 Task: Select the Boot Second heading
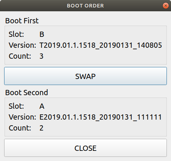point(27,93)
